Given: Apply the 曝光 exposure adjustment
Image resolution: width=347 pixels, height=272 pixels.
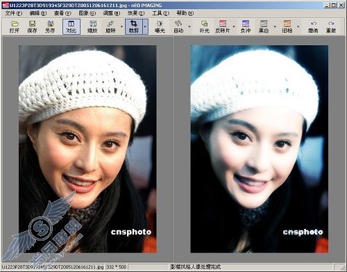Looking at the screenshot, I should click(160, 26).
